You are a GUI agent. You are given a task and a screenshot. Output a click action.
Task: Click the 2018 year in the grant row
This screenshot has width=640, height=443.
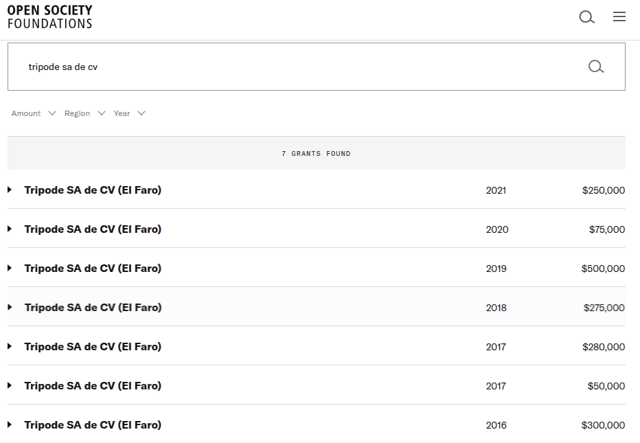coord(496,308)
